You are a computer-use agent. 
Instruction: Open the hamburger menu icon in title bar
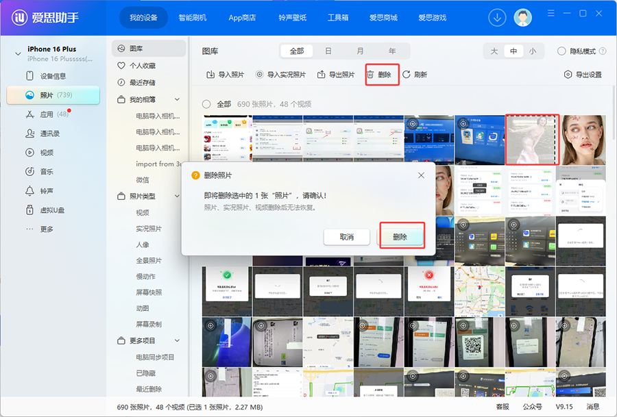[551, 14]
